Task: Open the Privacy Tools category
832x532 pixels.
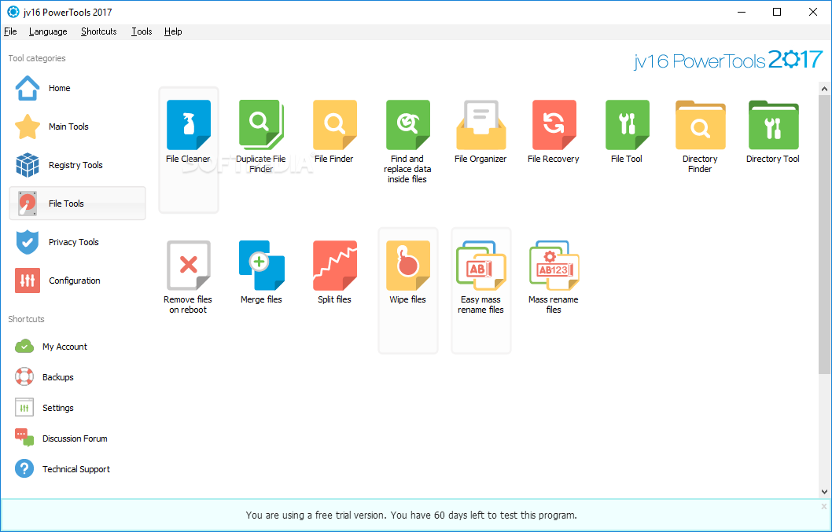Action: 77,242
